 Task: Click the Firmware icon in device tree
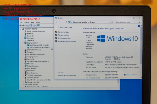click(25, 52)
